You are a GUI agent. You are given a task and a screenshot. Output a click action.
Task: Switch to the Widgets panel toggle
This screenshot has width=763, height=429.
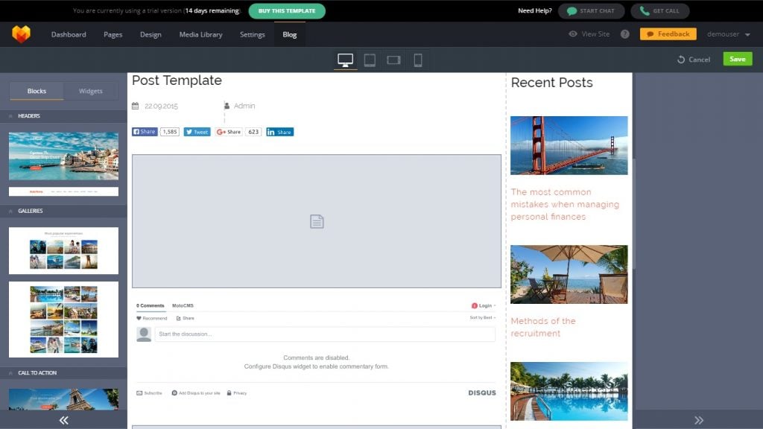point(90,91)
